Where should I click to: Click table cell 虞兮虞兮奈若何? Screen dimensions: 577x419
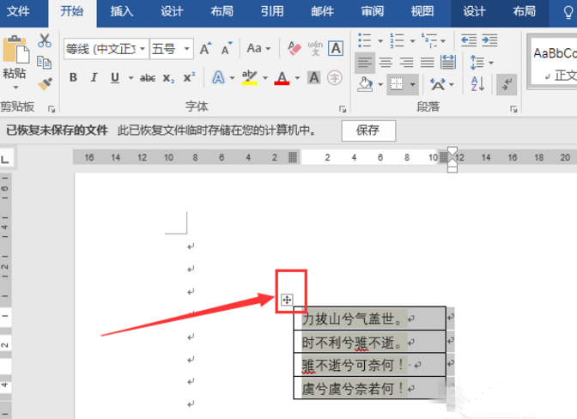(x=369, y=388)
